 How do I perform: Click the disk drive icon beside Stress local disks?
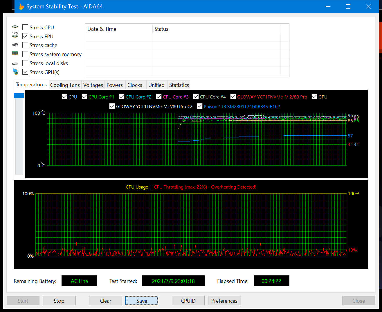click(15, 63)
